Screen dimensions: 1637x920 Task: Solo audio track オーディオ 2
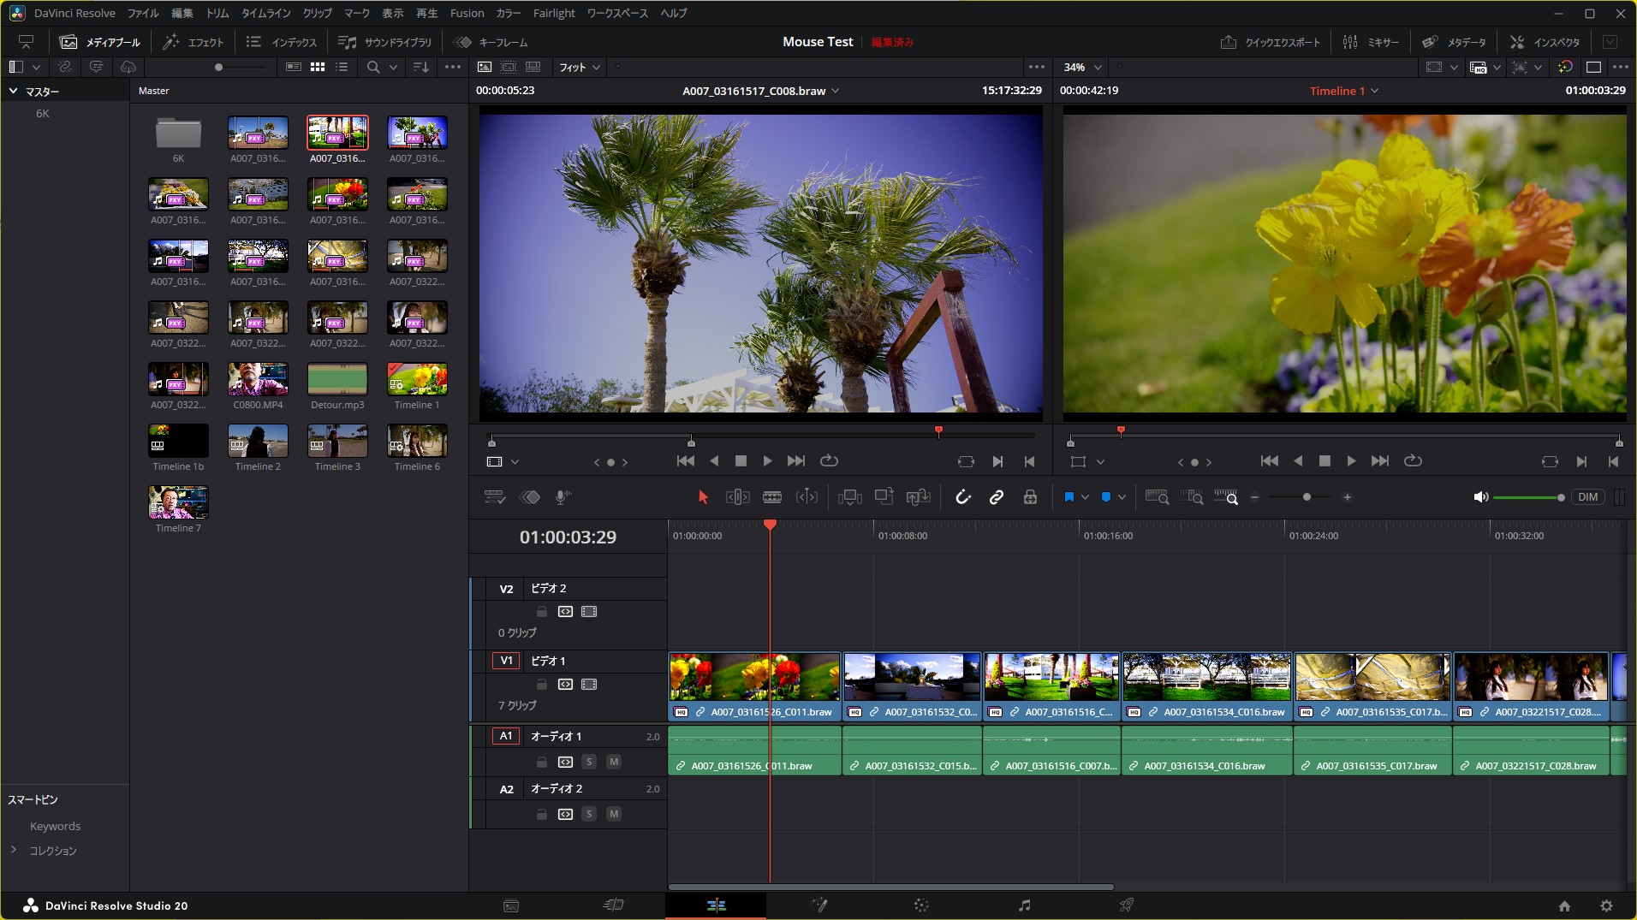588,814
